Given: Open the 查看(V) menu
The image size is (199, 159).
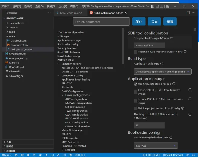Looking at the screenshot, I should [39, 6].
